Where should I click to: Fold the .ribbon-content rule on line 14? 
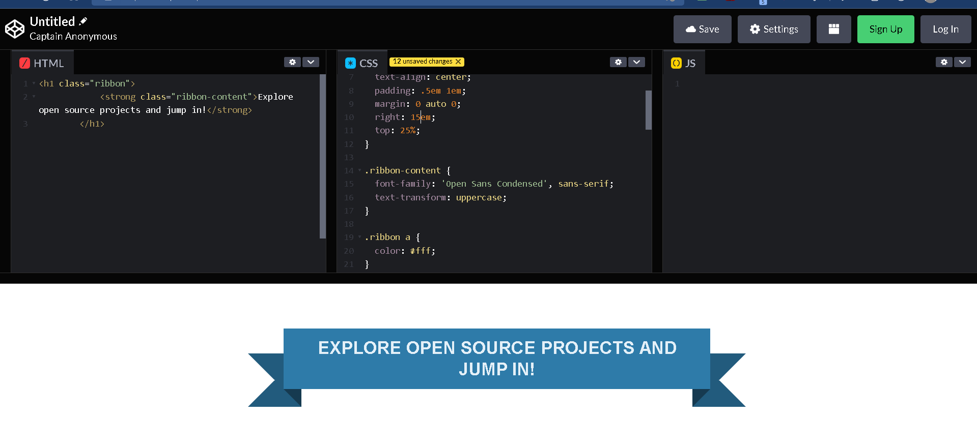(x=359, y=170)
